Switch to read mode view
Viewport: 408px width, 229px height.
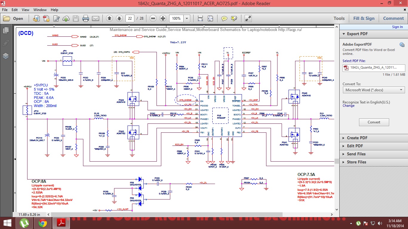pyautogui.click(x=248, y=18)
